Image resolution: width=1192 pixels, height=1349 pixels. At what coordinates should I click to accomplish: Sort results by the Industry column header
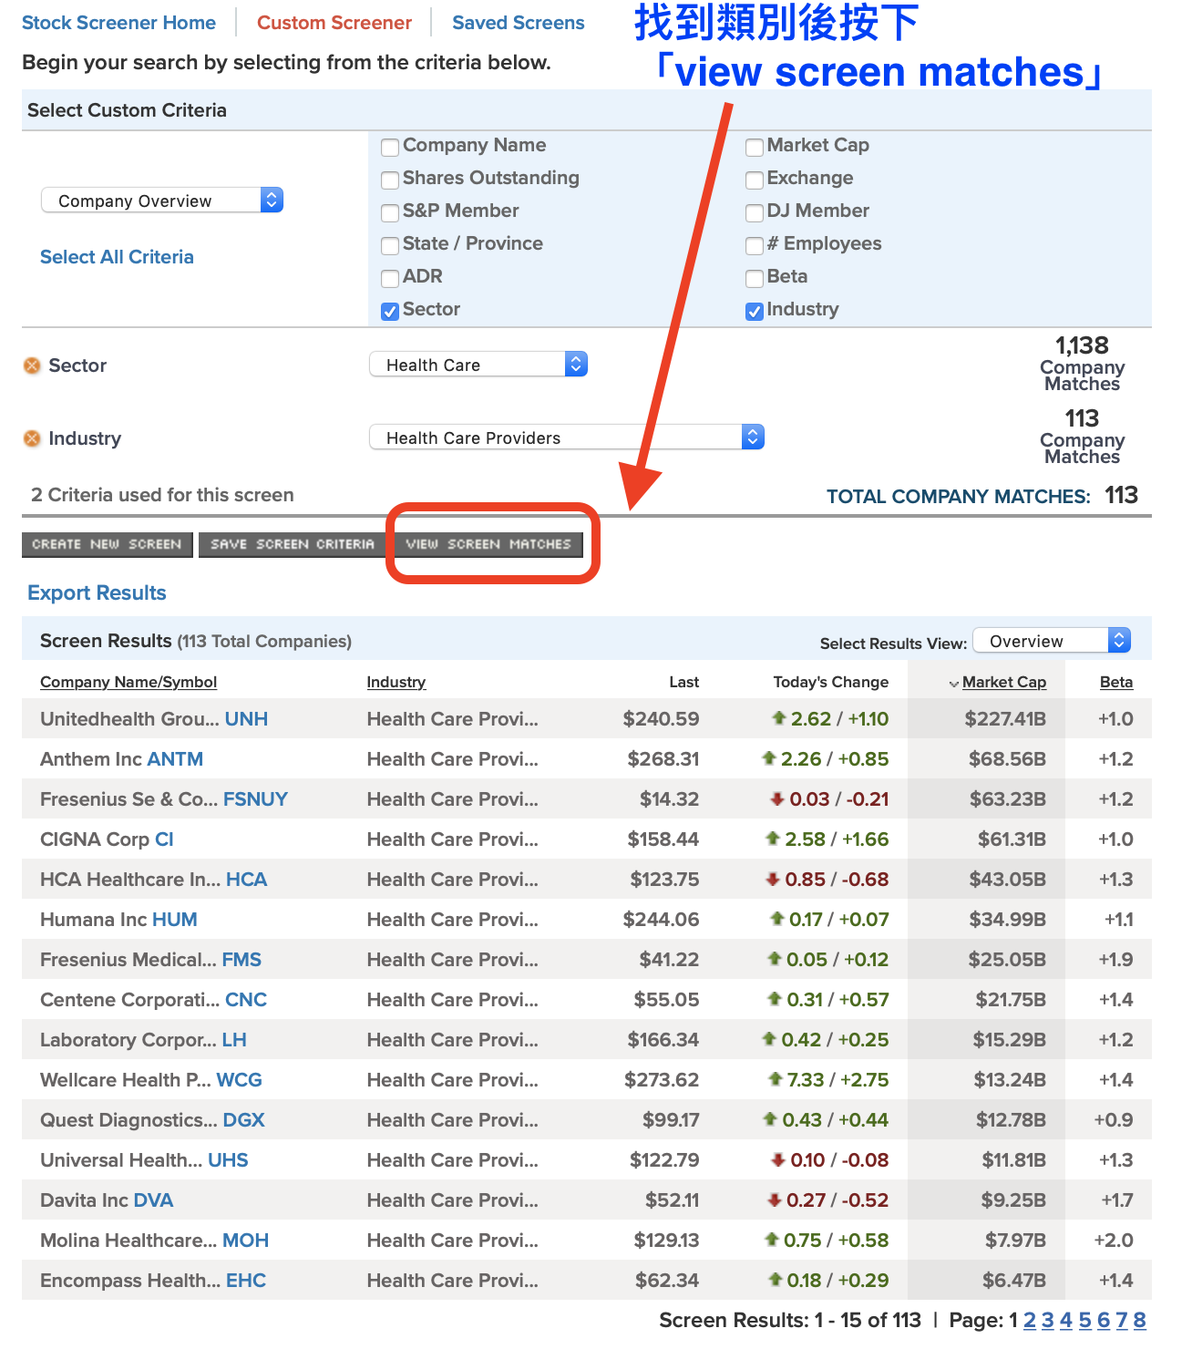click(396, 682)
